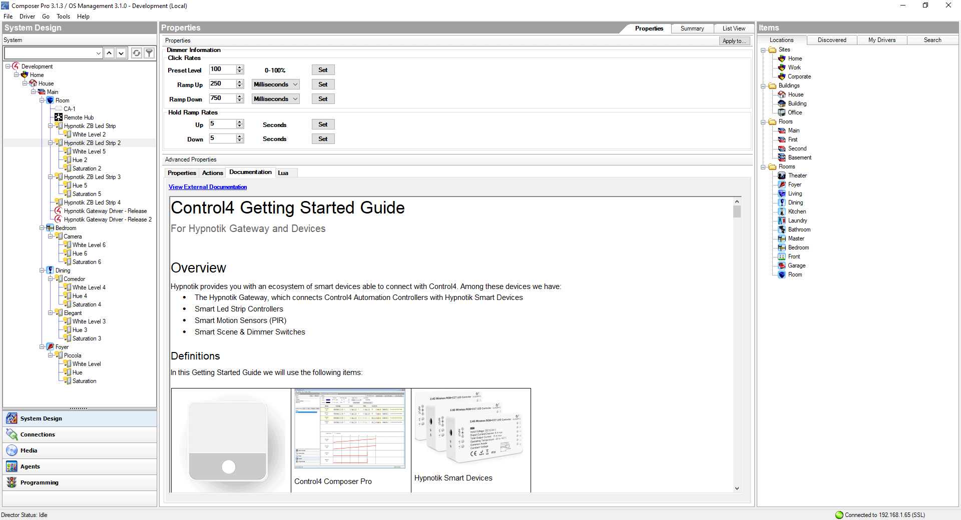Select the Remote Hub device icon
The width and height of the screenshot is (961, 520).
tap(59, 117)
